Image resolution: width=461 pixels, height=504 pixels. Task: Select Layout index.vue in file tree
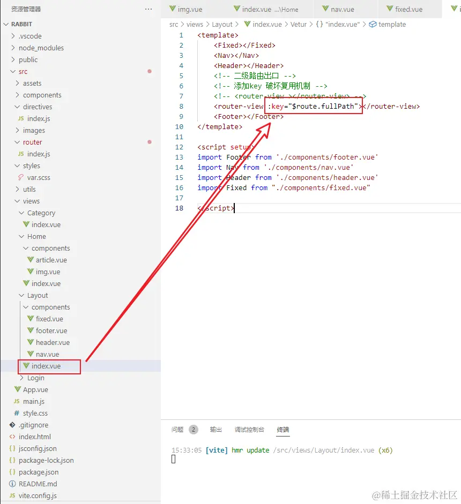click(80, 366)
